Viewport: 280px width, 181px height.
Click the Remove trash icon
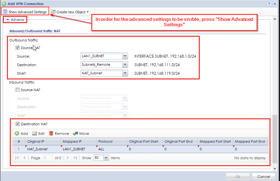pos(51,134)
